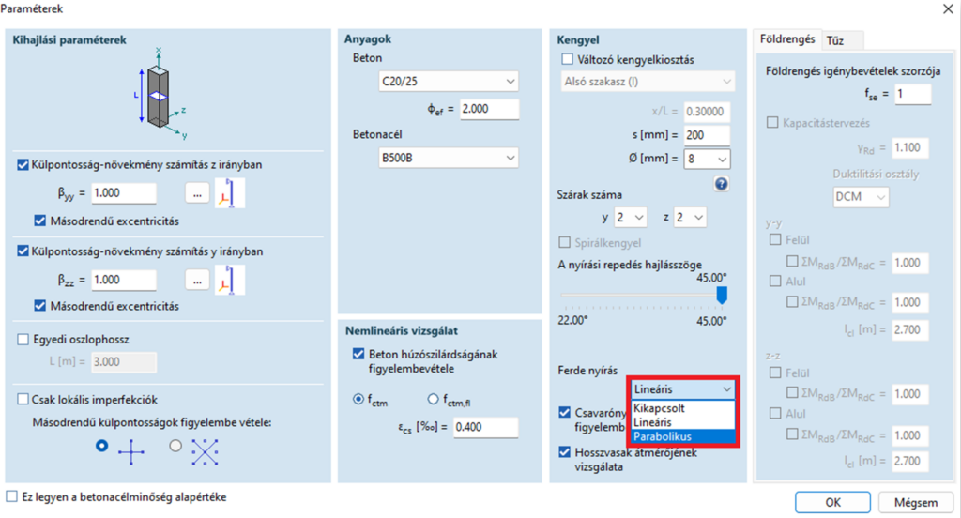Click the φef input field

pos(488,109)
